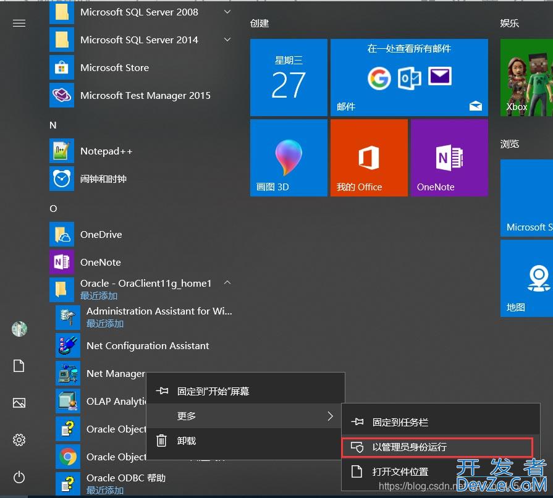The image size is (553, 498).
Task: Launch Notepad++ from the app list
Action: [106, 151]
